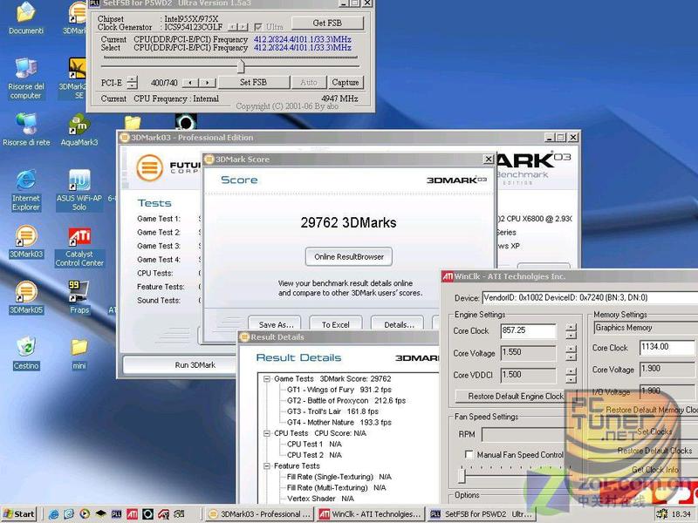Switch to 3DMark03 Professional taskbar item
Image resolution: width=698 pixels, height=523 pixels.
pos(259,514)
